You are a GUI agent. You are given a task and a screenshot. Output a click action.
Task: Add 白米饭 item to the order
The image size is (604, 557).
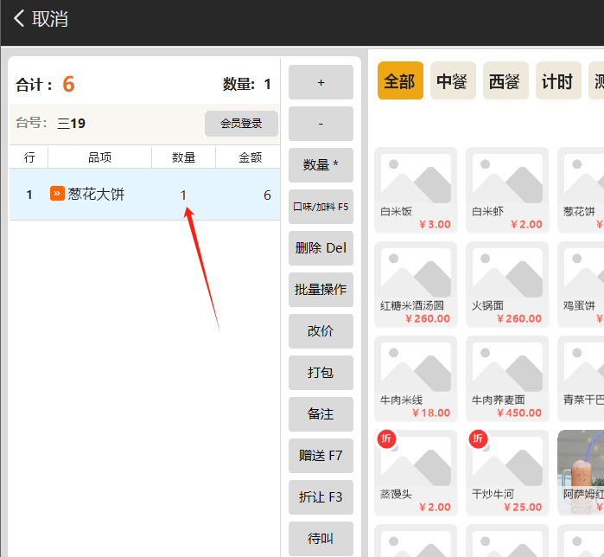click(416, 190)
